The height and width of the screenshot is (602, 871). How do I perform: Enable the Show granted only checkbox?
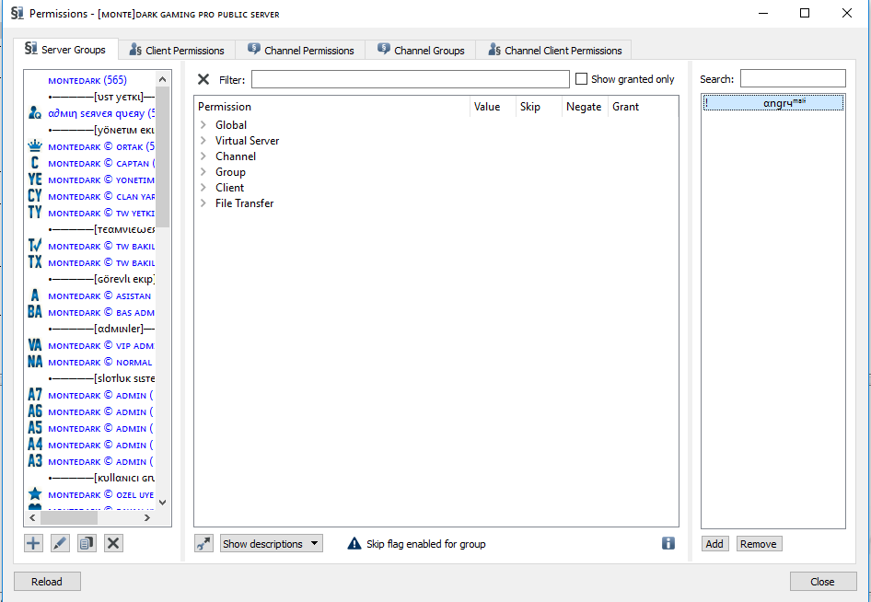pos(581,79)
